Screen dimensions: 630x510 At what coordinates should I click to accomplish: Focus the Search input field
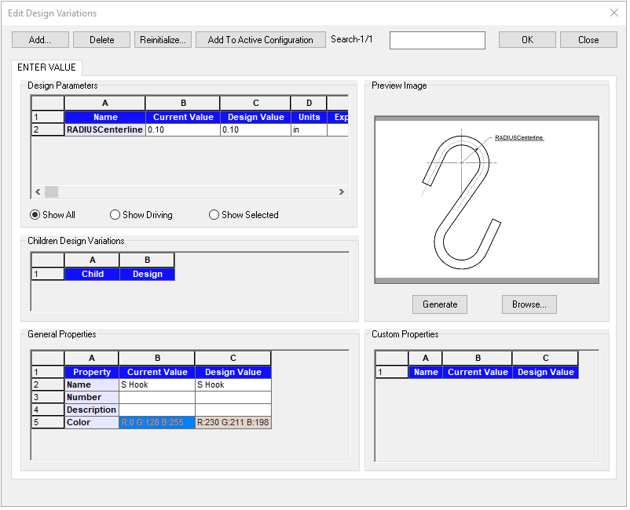point(437,40)
